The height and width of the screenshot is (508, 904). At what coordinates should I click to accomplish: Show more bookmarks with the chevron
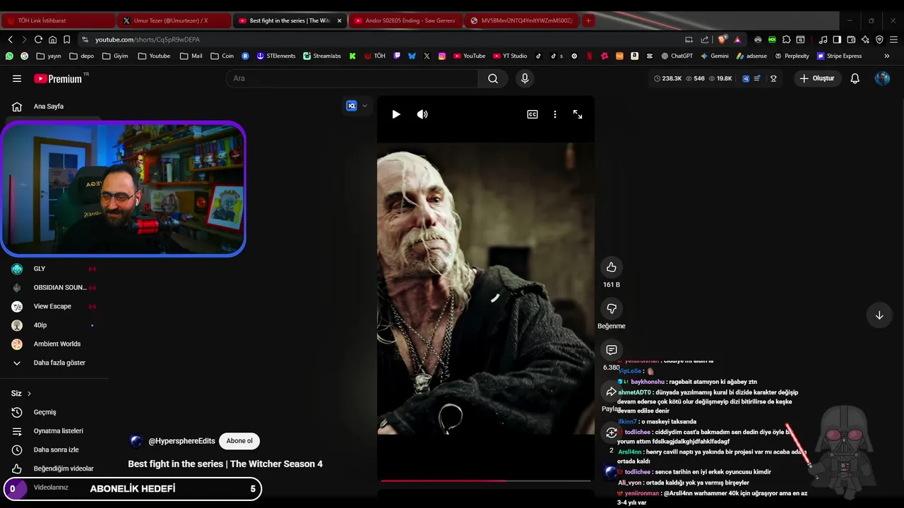tap(886, 56)
